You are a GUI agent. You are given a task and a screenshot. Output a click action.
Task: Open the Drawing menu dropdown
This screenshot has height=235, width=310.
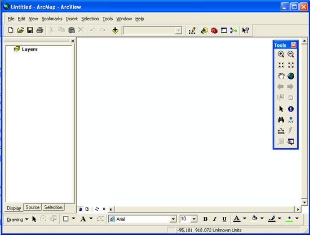17,219
